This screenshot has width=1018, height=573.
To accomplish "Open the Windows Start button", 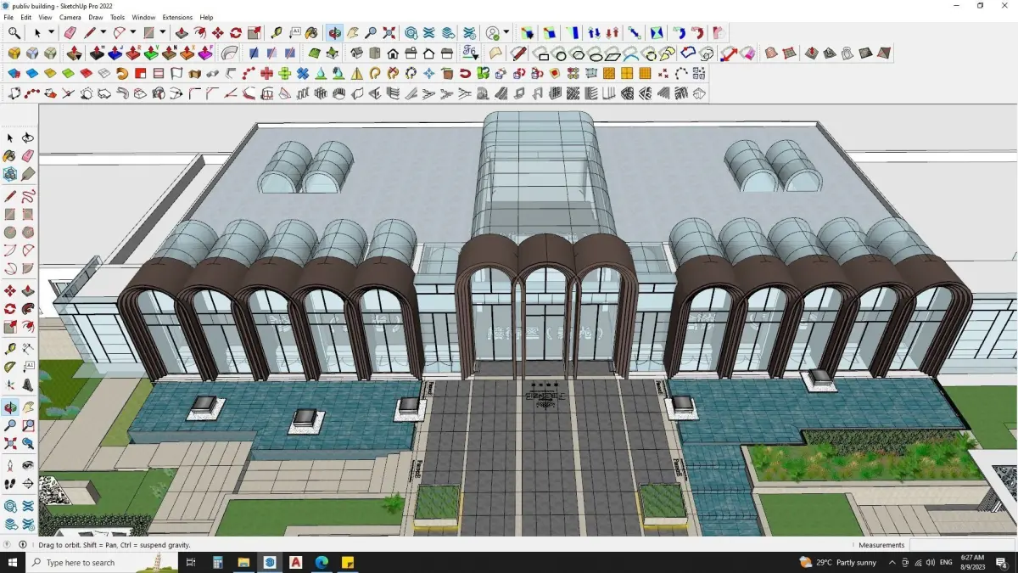I will pyautogui.click(x=13, y=562).
